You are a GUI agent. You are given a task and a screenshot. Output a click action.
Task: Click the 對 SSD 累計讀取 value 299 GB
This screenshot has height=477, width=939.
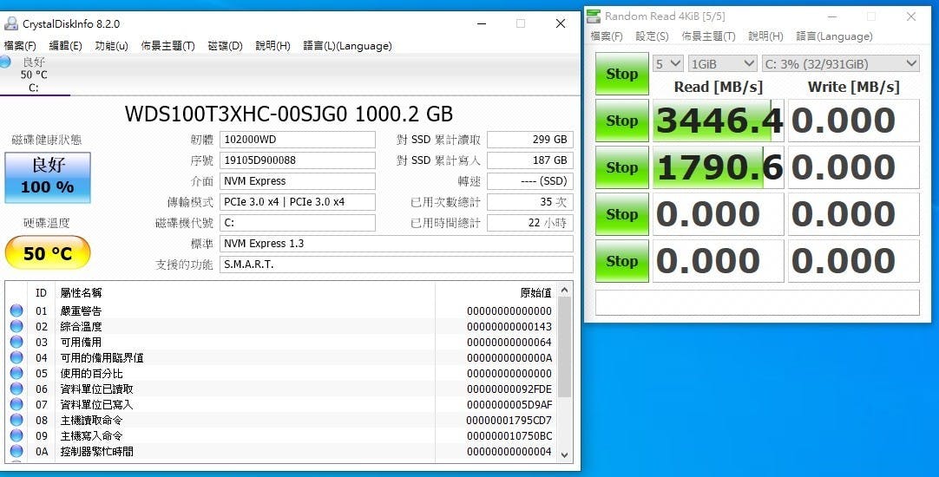[x=530, y=140]
